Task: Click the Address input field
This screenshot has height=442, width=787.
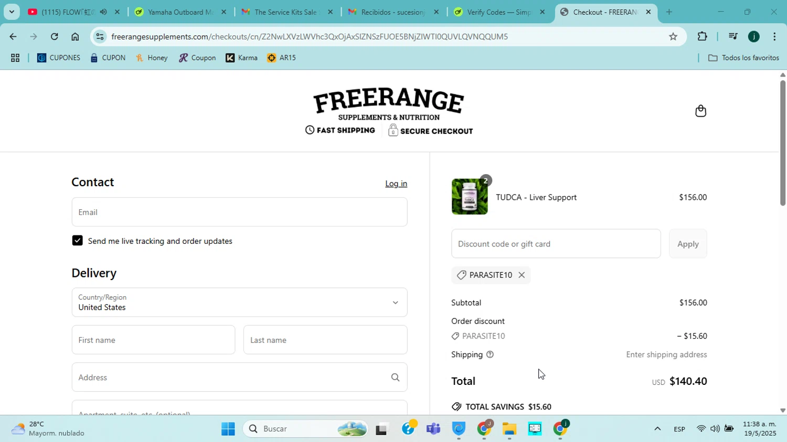Action: [x=239, y=378]
